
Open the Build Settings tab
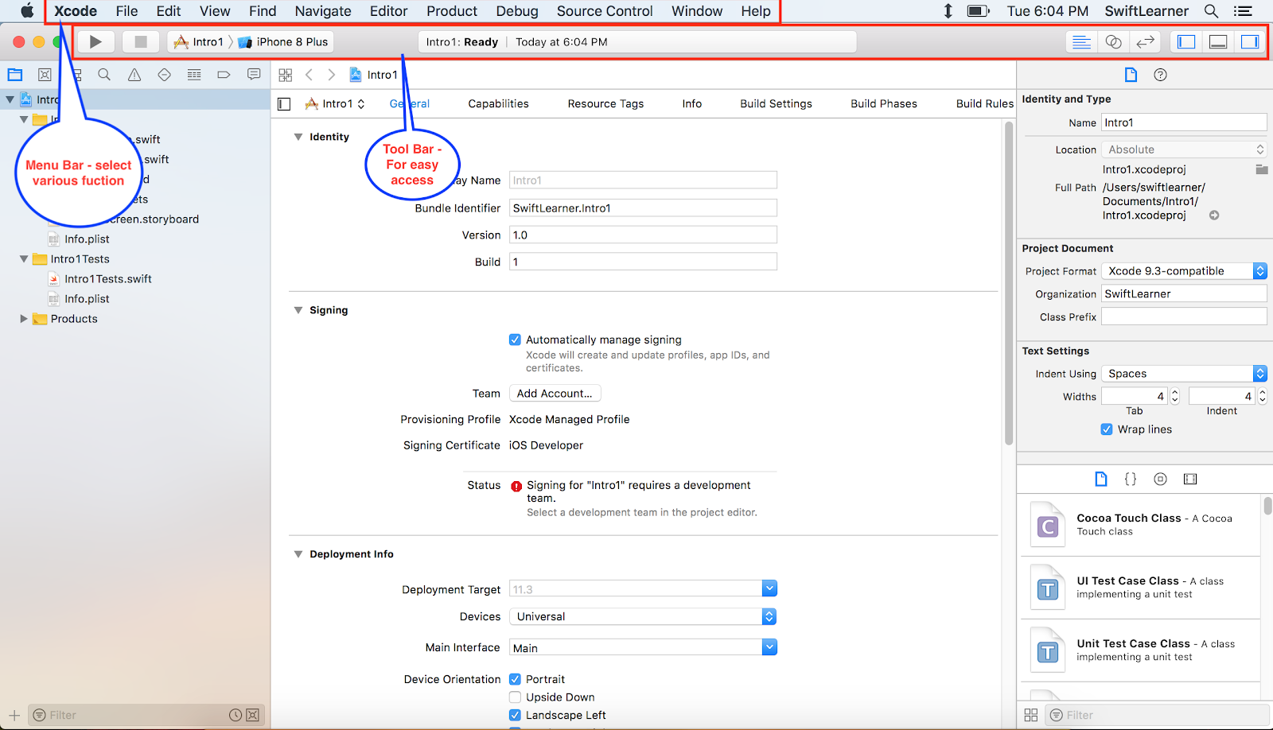776,104
